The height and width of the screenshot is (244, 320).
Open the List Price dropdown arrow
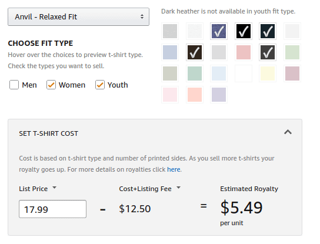point(54,188)
